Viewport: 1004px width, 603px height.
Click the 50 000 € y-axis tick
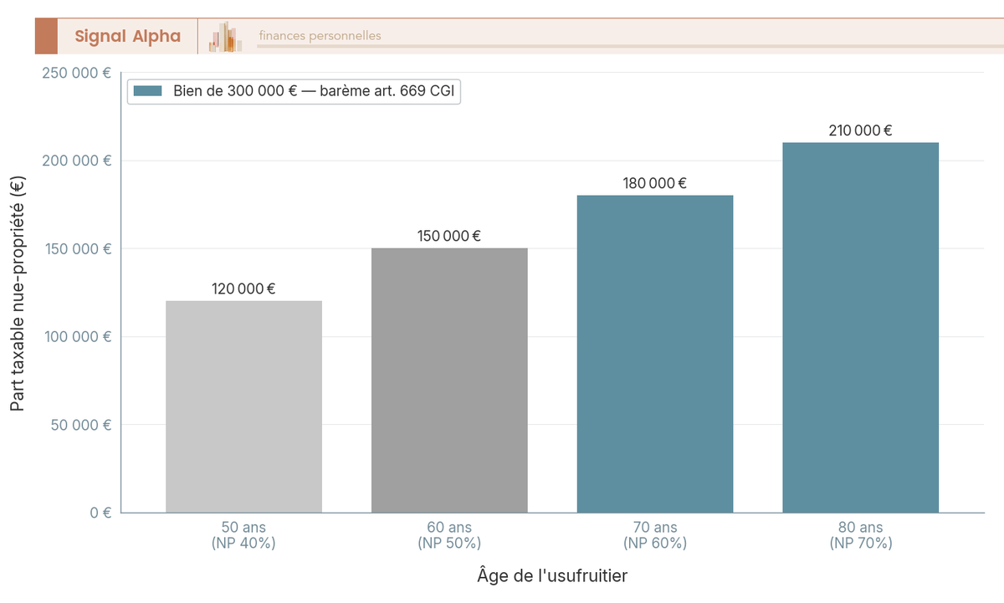(81, 425)
